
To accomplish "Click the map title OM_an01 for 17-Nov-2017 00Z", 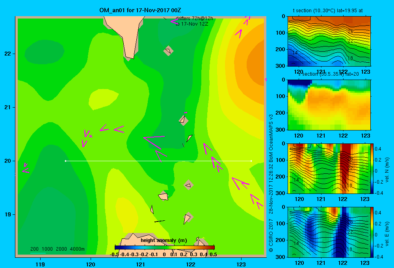I will point(140,10).
